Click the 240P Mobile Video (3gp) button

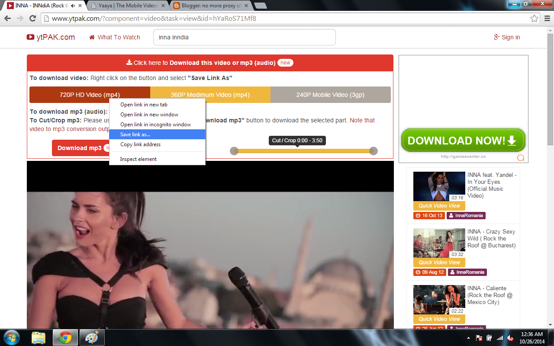tap(331, 95)
